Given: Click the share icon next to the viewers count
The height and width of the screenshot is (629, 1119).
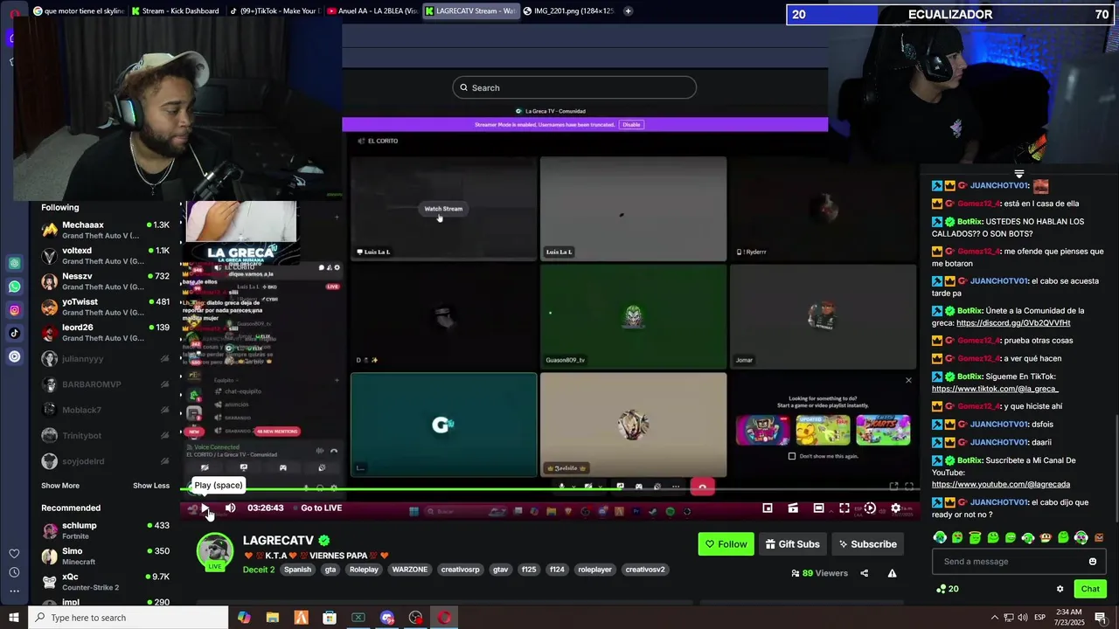Looking at the screenshot, I should point(864,573).
